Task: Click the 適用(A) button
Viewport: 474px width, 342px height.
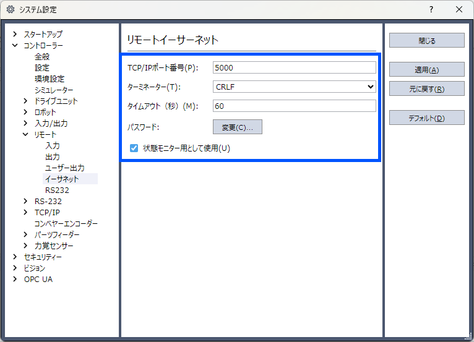Action: 426,69
